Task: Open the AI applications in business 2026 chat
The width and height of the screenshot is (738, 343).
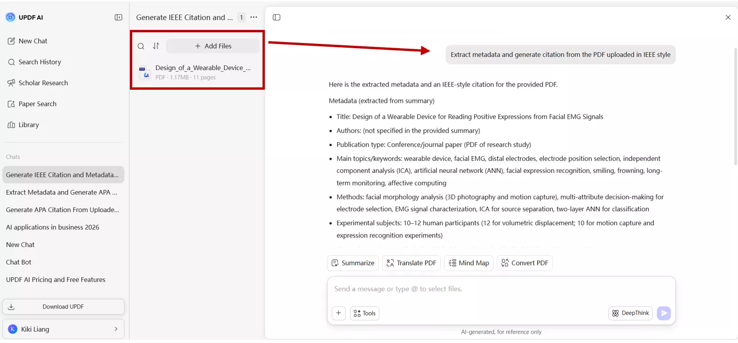Action: coord(53,227)
